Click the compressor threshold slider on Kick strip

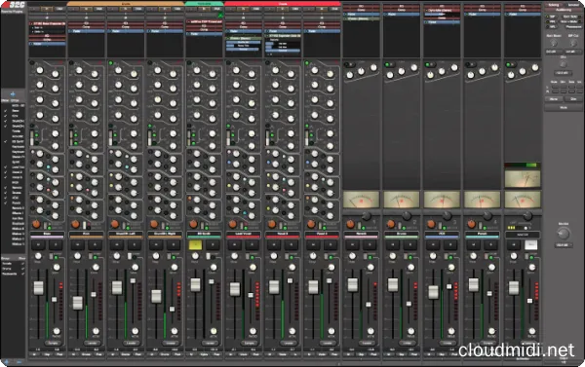(x=94, y=294)
